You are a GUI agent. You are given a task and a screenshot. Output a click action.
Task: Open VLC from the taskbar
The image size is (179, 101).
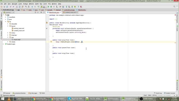[9, 99]
